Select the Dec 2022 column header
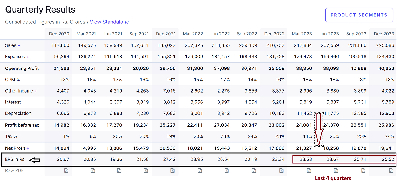The image size is (397, 183). click(274, 34)
